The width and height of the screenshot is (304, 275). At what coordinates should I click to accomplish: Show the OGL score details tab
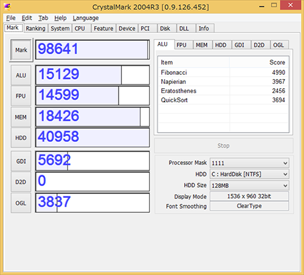click(x=279, y=45)
